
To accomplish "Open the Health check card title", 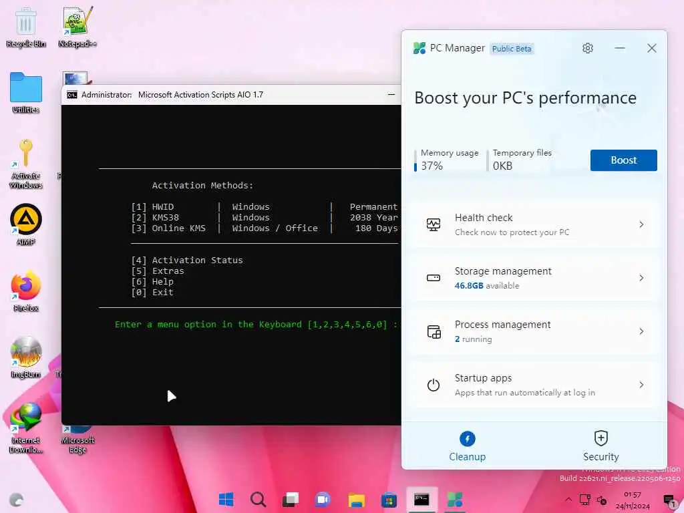I will click(x=484, y=218).
